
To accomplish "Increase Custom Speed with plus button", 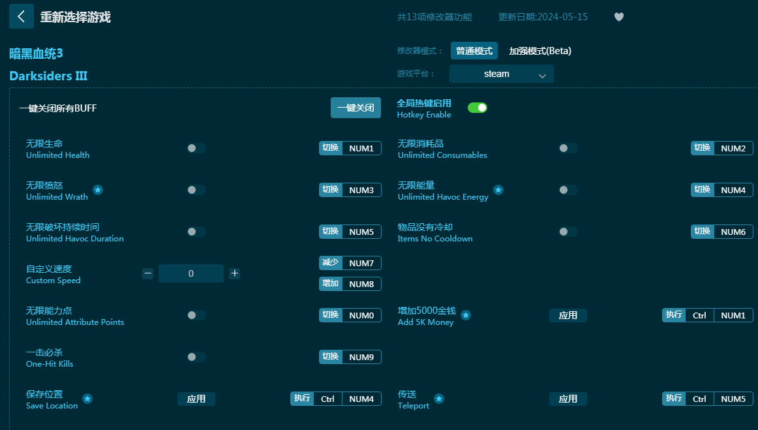I will pos(234,274).
